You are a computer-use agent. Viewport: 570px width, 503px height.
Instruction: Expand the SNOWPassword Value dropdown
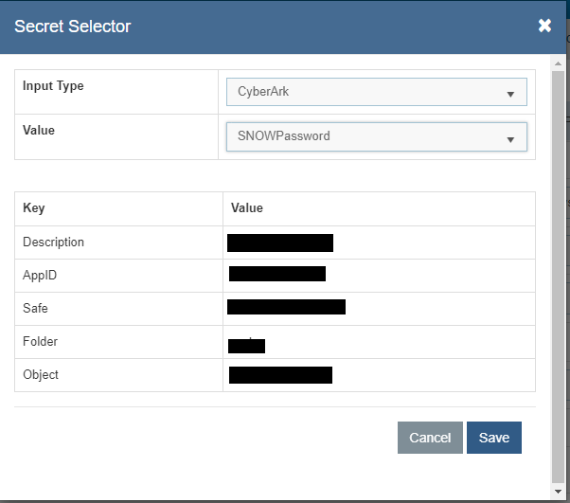[x=376, y=136]
